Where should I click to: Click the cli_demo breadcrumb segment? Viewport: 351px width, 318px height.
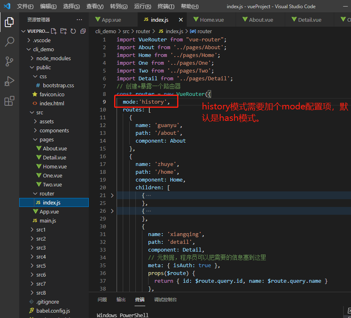point(106,32)
